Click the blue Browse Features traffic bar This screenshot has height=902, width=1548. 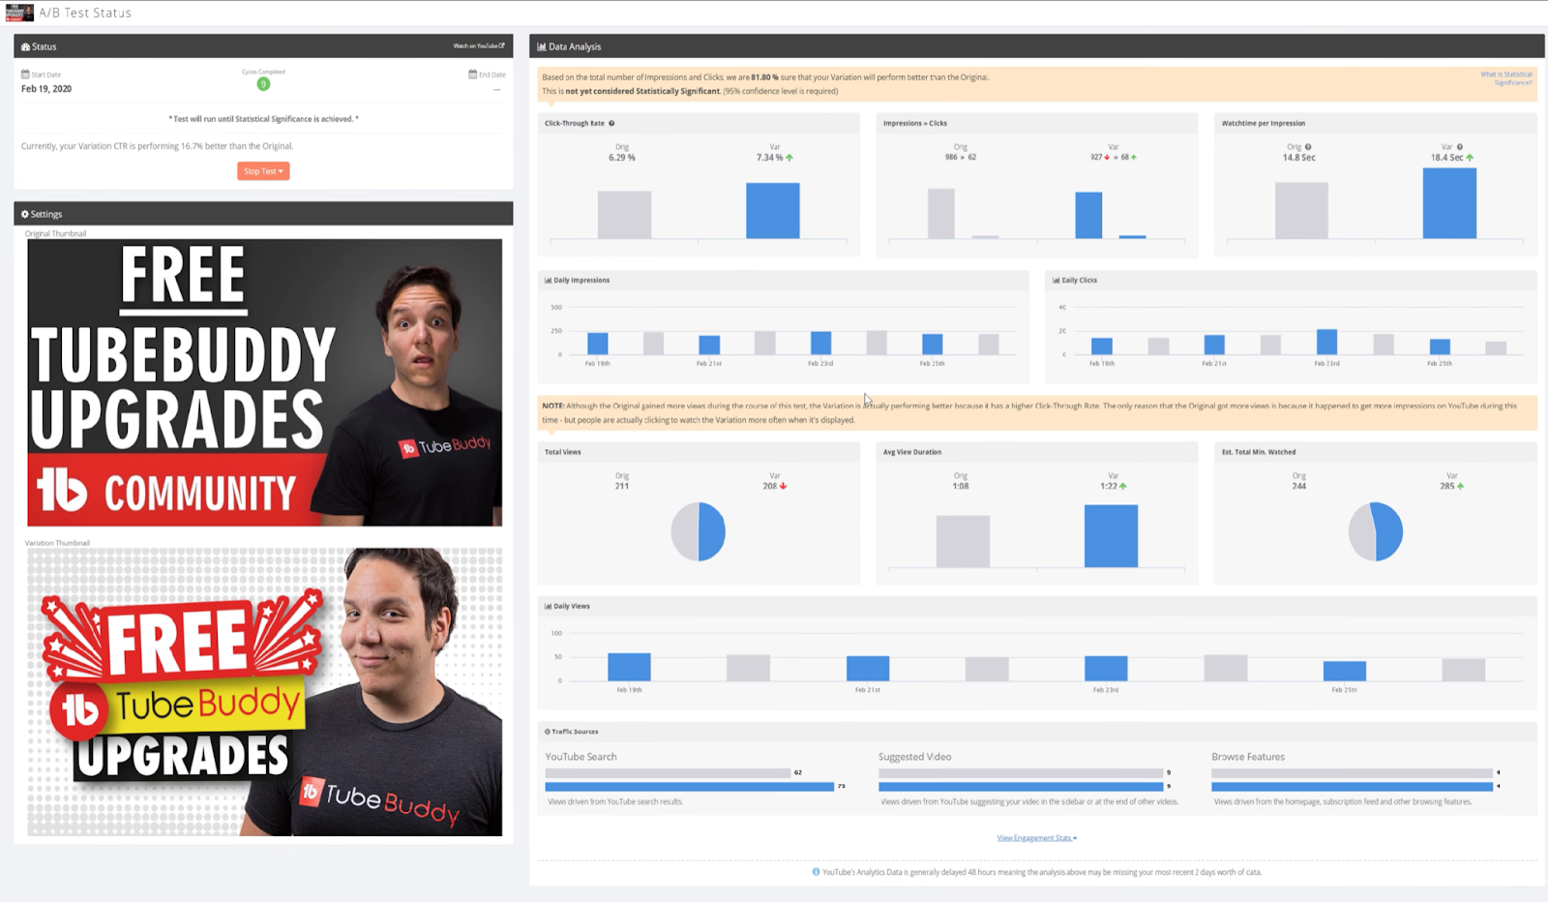click(x=1353, y=787)
